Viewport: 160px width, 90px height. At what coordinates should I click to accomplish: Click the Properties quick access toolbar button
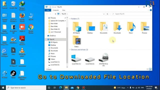tap(50, 7)
